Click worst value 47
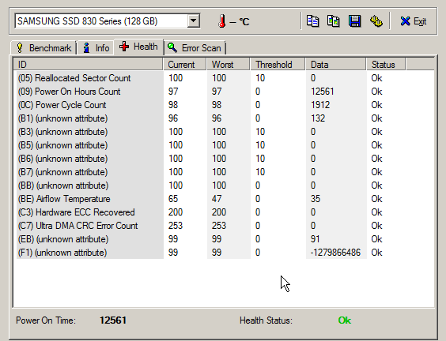This screenshot has width=446, height=341. 217,199
